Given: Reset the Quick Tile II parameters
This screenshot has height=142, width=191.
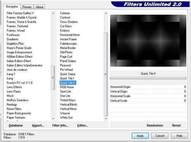Looking at the screenshot, I should [x=176, y=125].
